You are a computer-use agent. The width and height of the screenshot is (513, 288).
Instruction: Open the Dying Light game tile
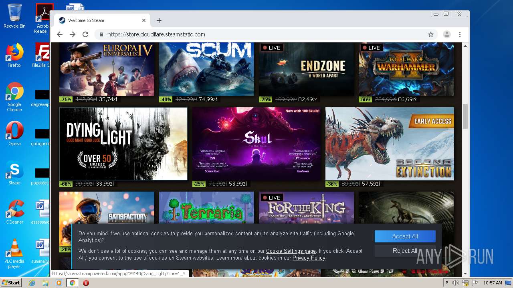pyautogui.click(x=123, y=144)
